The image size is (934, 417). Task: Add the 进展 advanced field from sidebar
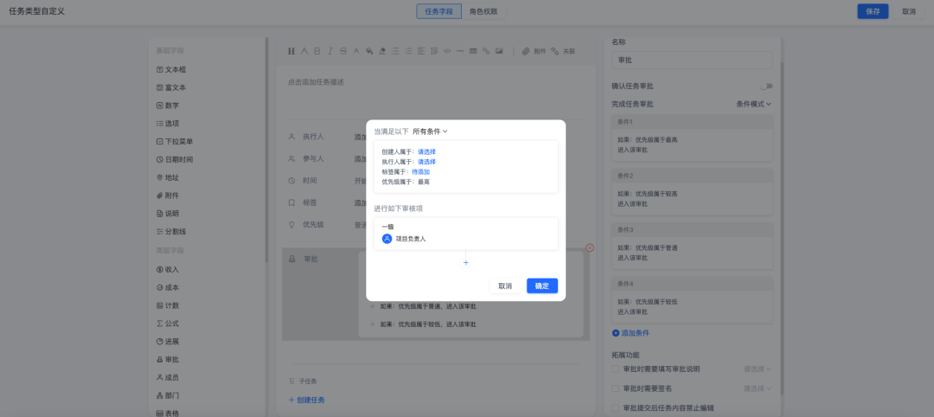coord(168,342)
